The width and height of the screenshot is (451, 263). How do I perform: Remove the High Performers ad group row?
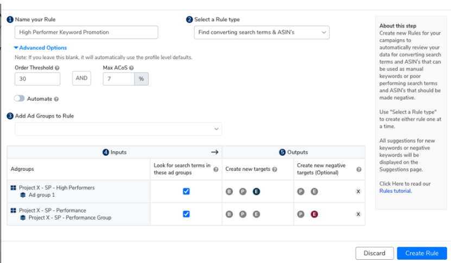[358, 191]
